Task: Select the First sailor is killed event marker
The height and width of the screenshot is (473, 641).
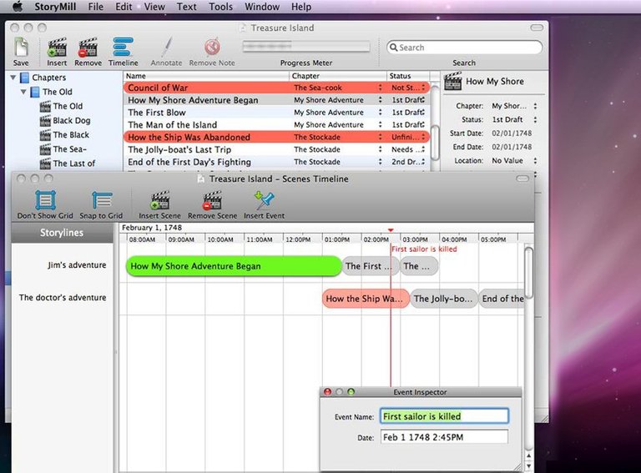Action: [424, 249]
